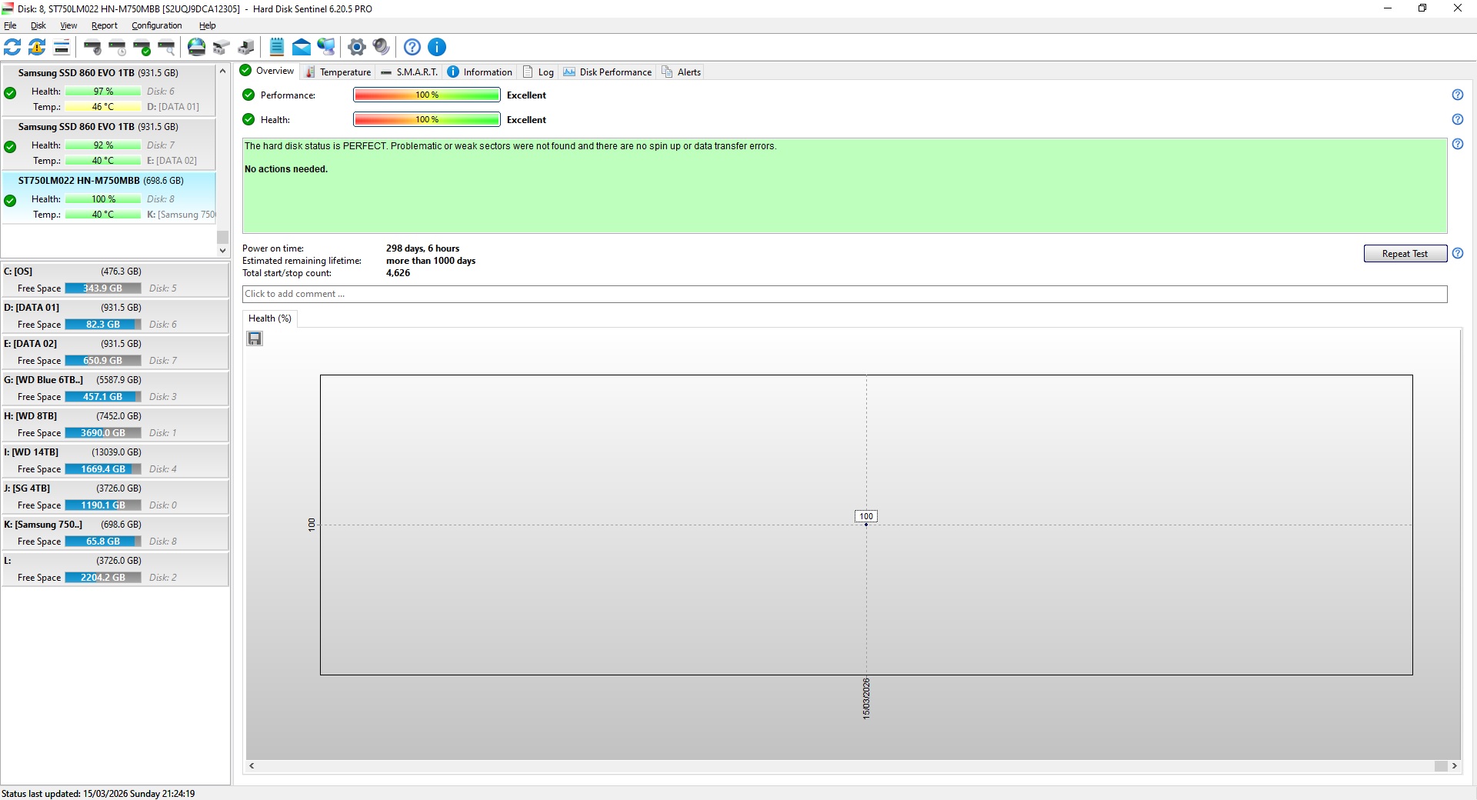Viewport: 1477px width, 800px height.
Task: Select Samsung SSD 860 EVO Disk 7 entry
Action: 108,144
